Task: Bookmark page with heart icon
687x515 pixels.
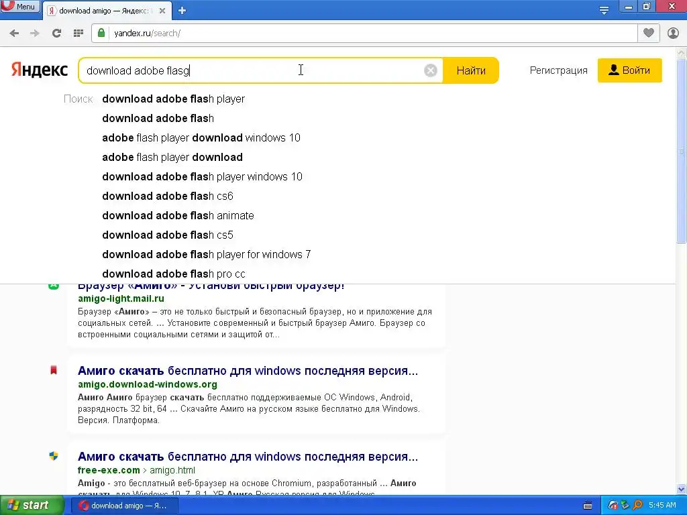Action: 649,33
